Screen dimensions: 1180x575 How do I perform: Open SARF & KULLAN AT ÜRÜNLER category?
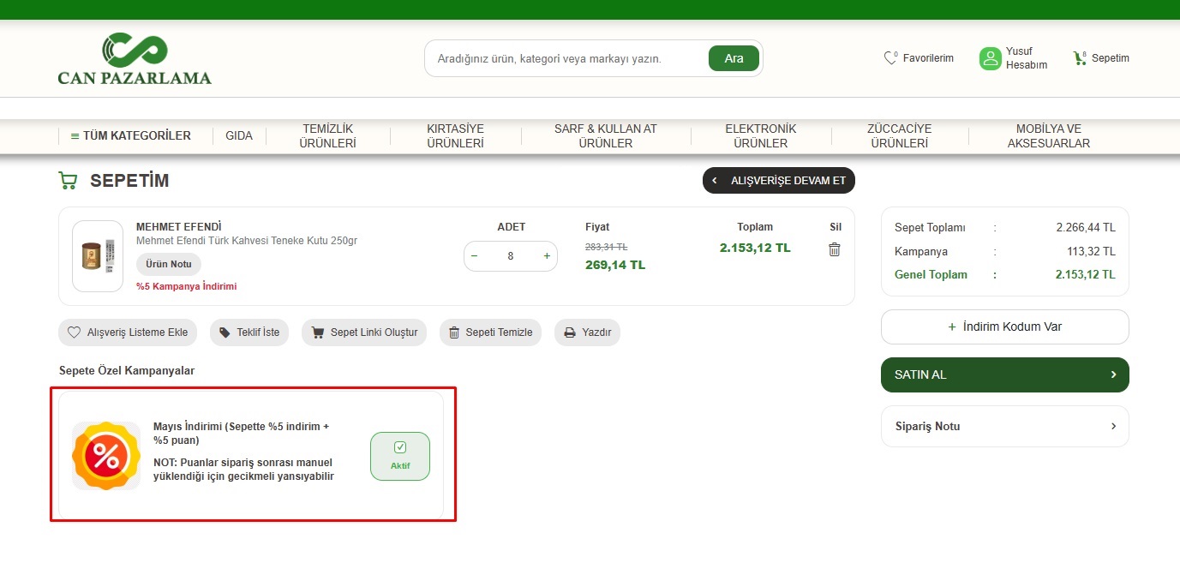(605, 136)
